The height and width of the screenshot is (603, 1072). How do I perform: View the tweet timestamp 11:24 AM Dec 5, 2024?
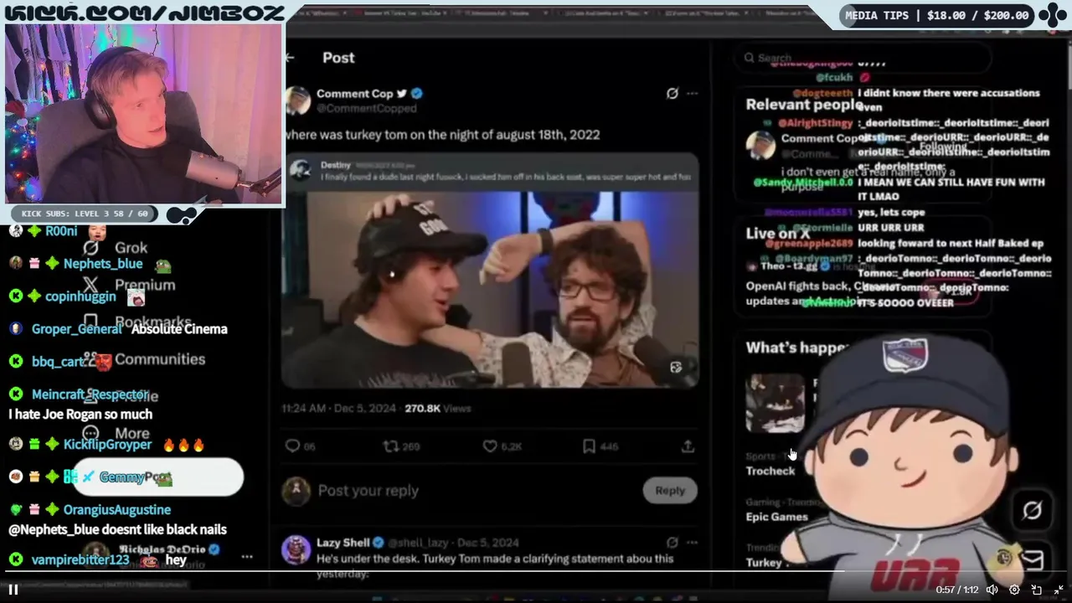coord(338,409)
